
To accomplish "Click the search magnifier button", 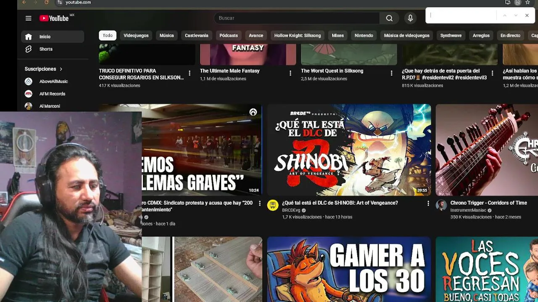I will click(x=389, y=18).
